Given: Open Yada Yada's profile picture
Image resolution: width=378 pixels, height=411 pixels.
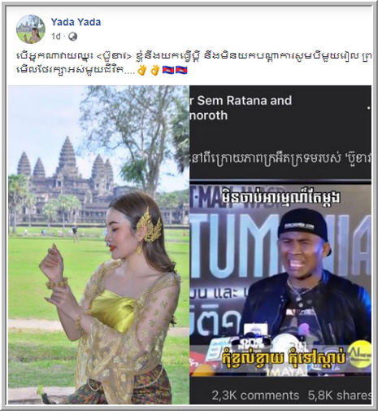Looking at the screenshot, I should point(30,29).
